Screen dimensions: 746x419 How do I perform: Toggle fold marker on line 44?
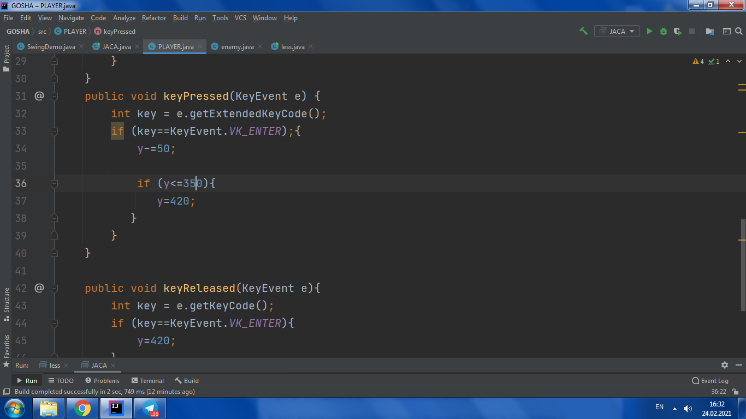[54, 323]
